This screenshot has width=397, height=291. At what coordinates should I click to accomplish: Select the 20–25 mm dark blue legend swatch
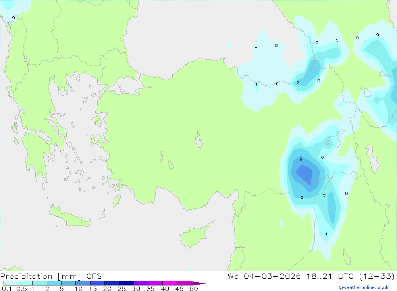(112, 283)
